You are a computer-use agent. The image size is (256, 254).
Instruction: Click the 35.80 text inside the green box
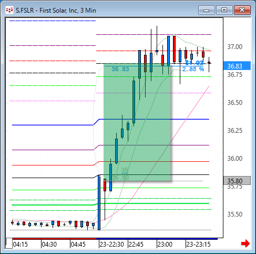point(120,178)
